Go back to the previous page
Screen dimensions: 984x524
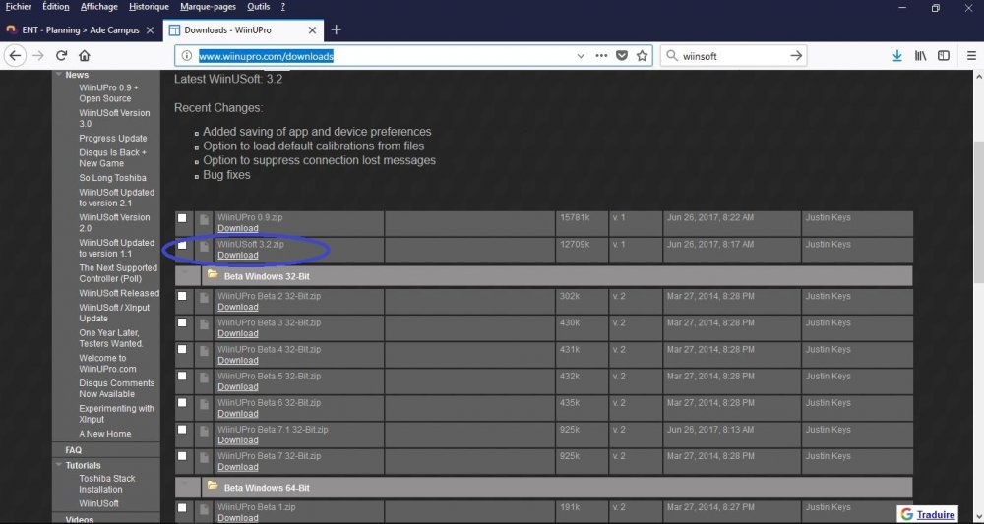pyautogui.click(x=15, y=56)
